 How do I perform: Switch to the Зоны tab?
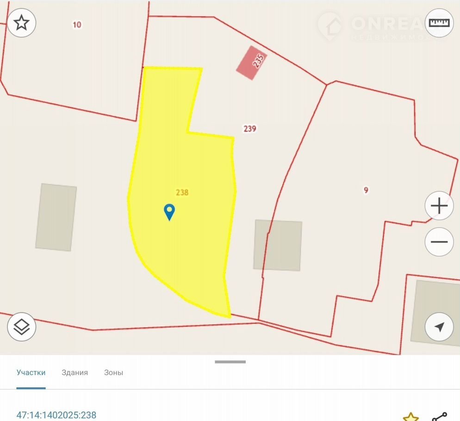click(x=113, y=372)
